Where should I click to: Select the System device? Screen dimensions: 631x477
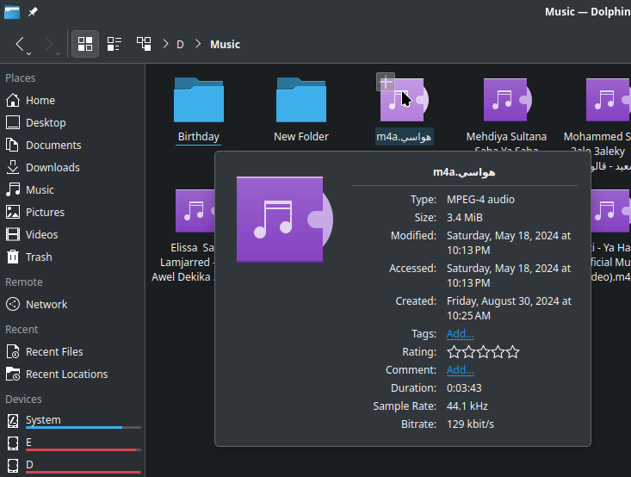coord(72,421)
